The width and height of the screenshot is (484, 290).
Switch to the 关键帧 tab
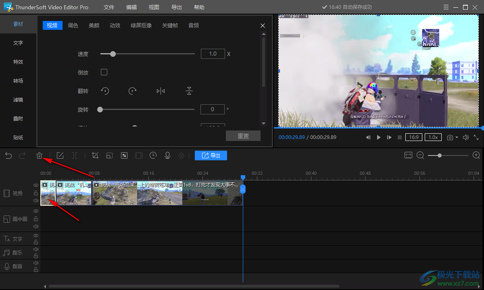[x=170, y=25]
